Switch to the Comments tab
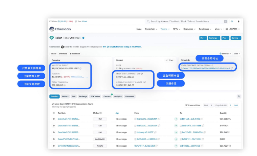This screenshot has height=156, width=257. [x=130, y=96]
